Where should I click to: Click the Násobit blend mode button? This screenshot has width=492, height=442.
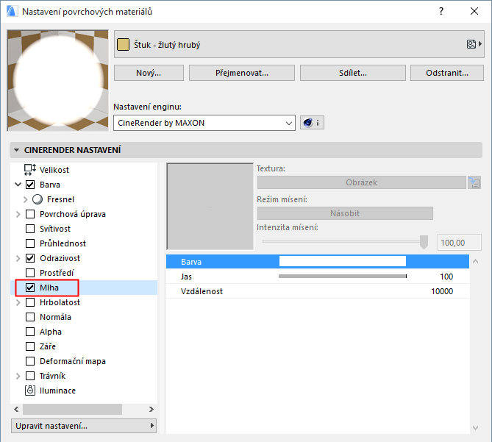pos(345,213)
